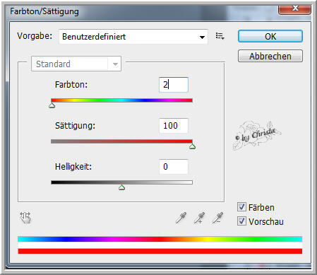Choose the add-to-sample eyedropper
This screenshot has width=317, height=275.
pos(199,218)
